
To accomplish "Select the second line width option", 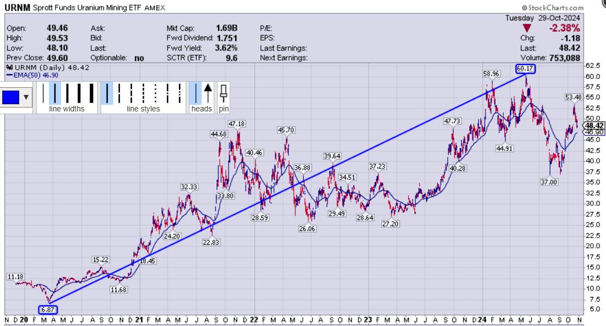I will [55, 93].
